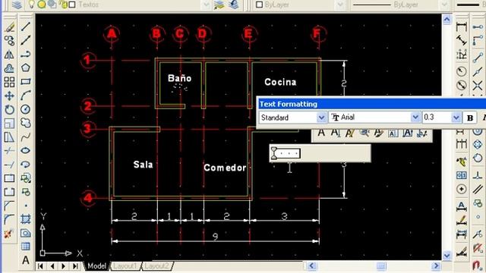The image size is (486, 273).
Task: Switch to the Layout1 tab
Action: 125,266
